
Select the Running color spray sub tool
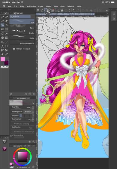coord(22,42)
